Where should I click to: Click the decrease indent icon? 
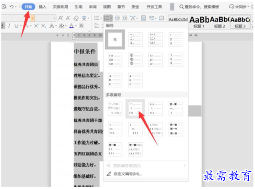117,18
